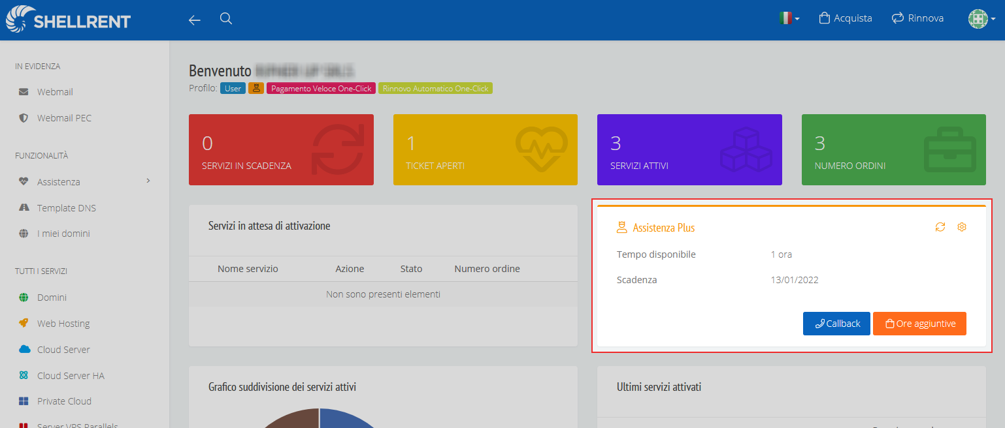Open the Assistenza Plus settings gear

click(x=962, y=227)
